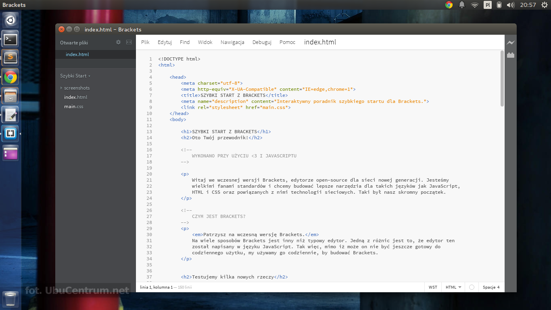Launch Google Chrome from the dock

coord(10,76)
